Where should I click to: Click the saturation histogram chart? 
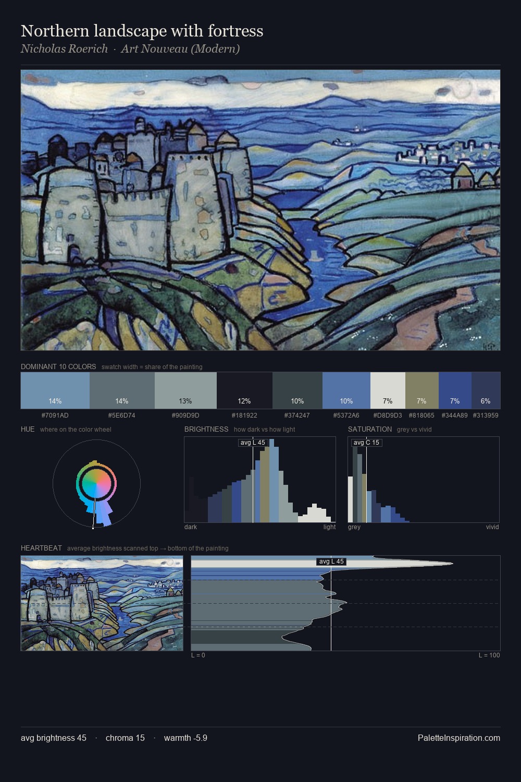click(424, 480)
